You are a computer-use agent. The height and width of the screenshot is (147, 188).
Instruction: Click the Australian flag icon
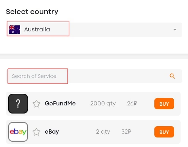click(x=15, y=30)
